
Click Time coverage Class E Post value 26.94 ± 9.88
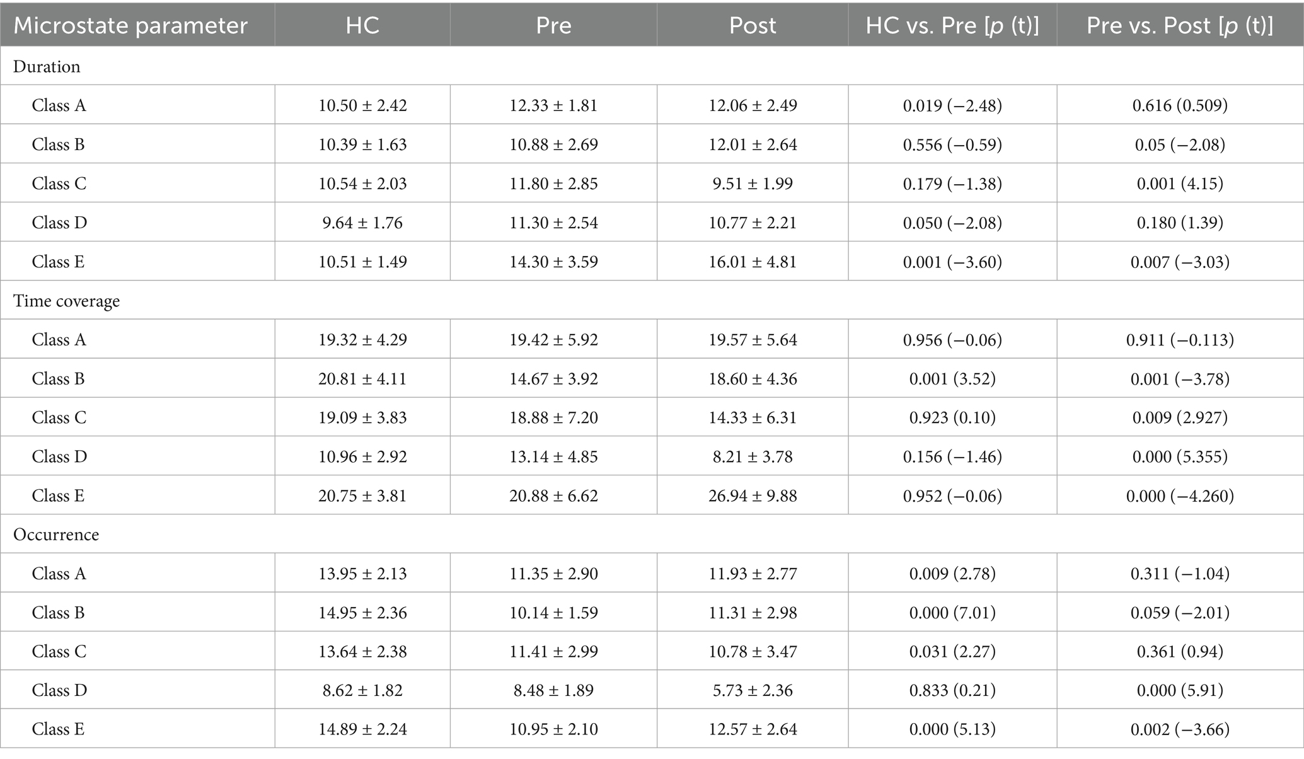point(753,496)
